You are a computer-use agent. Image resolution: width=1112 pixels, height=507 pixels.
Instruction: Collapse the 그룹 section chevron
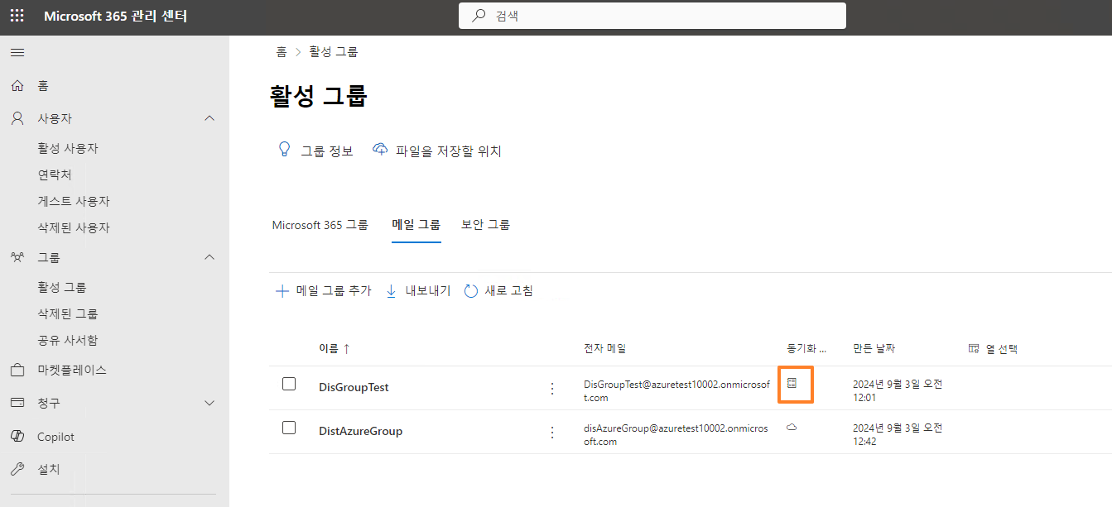point(209,257)
